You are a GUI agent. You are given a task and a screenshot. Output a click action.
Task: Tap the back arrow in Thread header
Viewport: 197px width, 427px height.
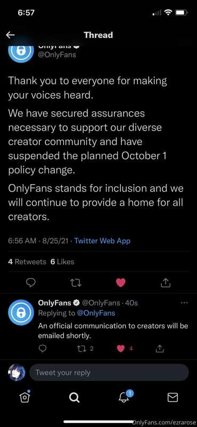[x=10, y=35]
